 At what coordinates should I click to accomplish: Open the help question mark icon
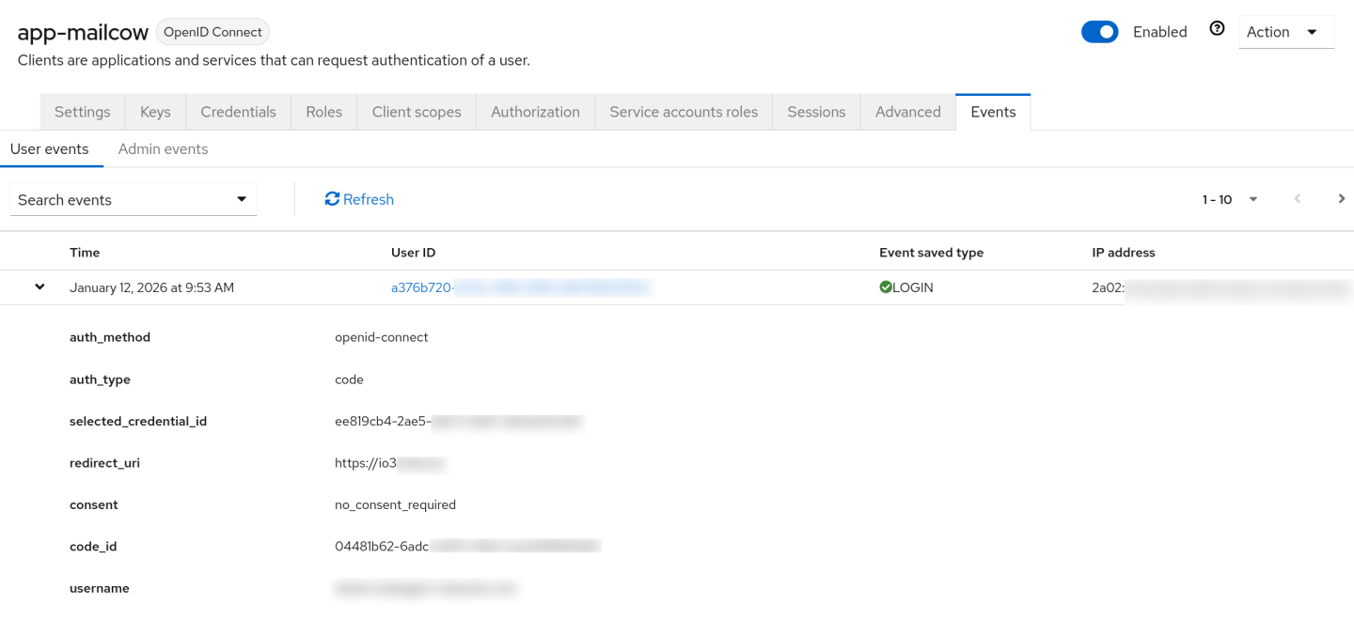click(1217, 29)
